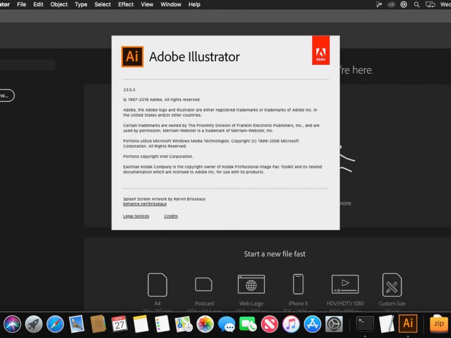
Task: Open the zip archive in Dock
Action: click(439, 324)
